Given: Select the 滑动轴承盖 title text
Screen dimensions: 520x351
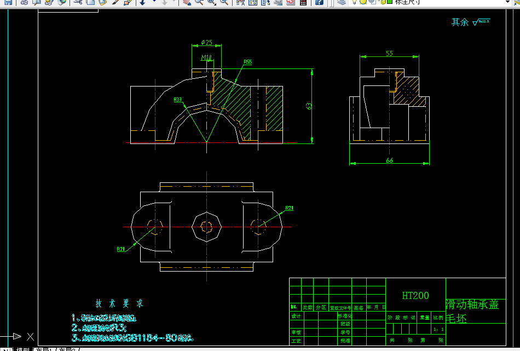Looking at the screenshot, I should [472, 304].
